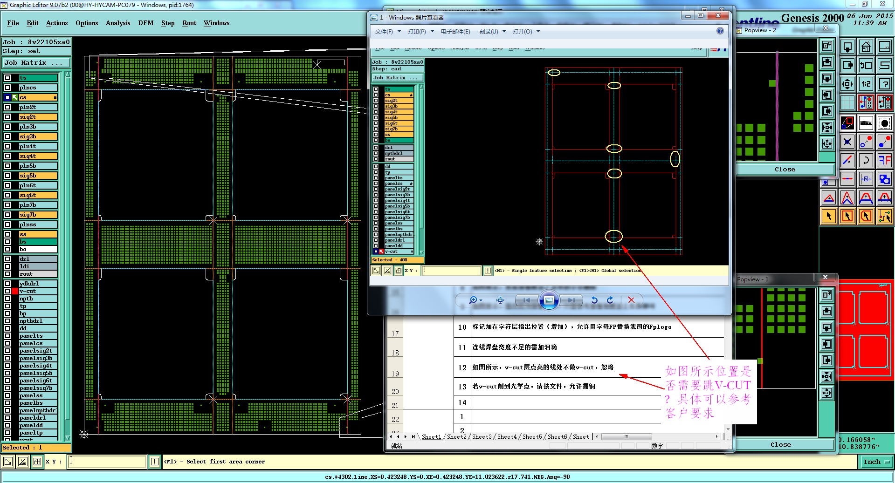Viewport: 895px width, 483px height.
Task: Click the layer list vertical scrollbar
Action: pyautogui.click(x=68, y=256)
